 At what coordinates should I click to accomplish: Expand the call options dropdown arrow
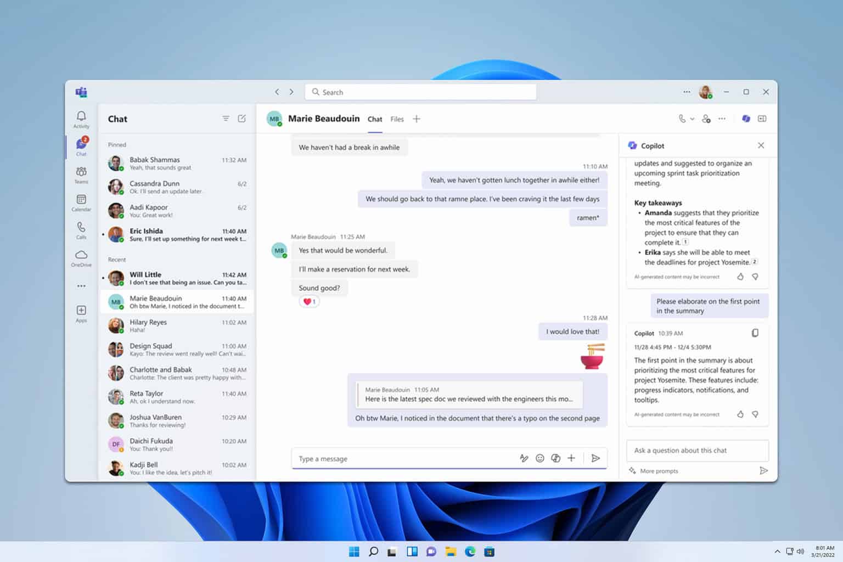pos(692,119)
